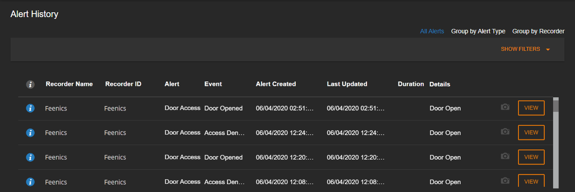Click camera icon for 02:51 alert row
The width and height of the screenshot is (575, 192).
(505, 107)
